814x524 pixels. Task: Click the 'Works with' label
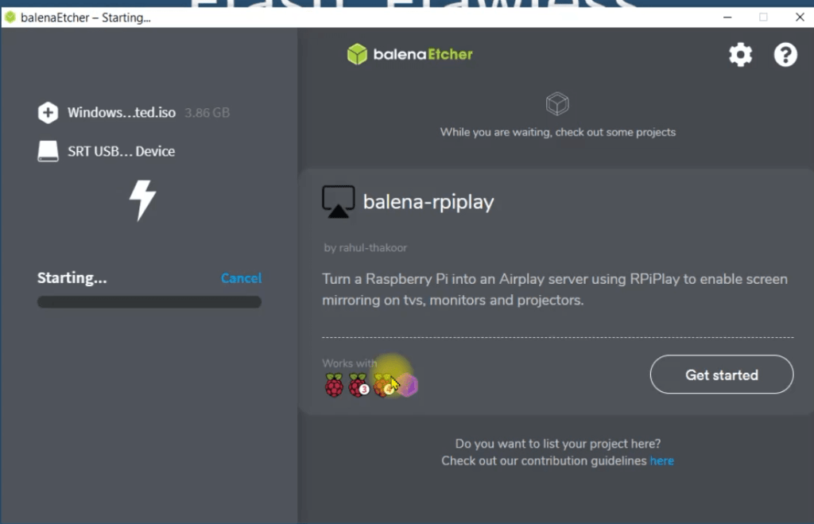click(350, 363)
